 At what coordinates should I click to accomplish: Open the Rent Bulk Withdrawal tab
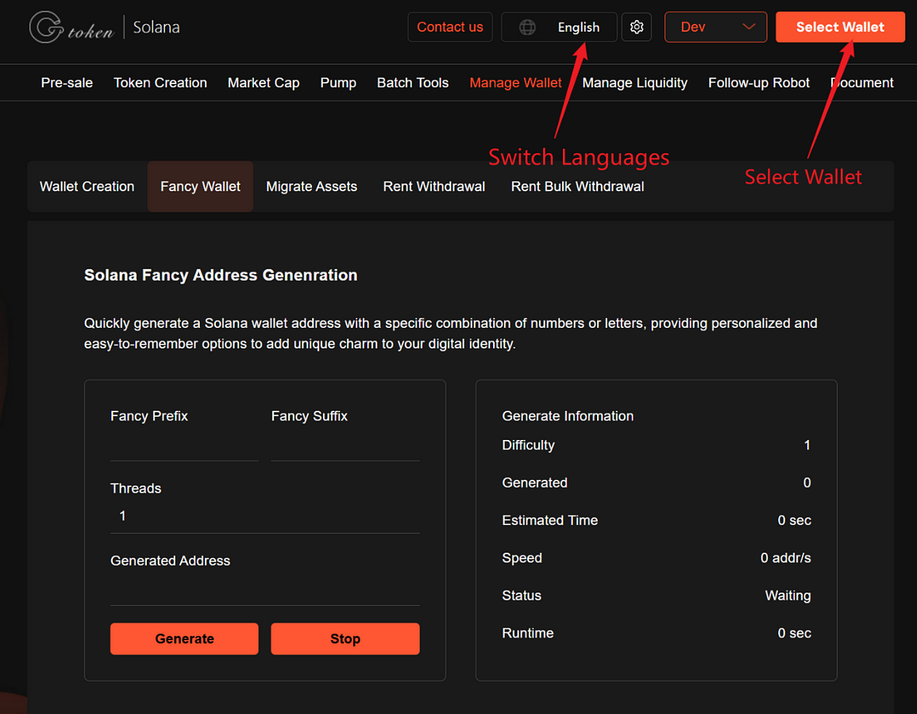577,187
